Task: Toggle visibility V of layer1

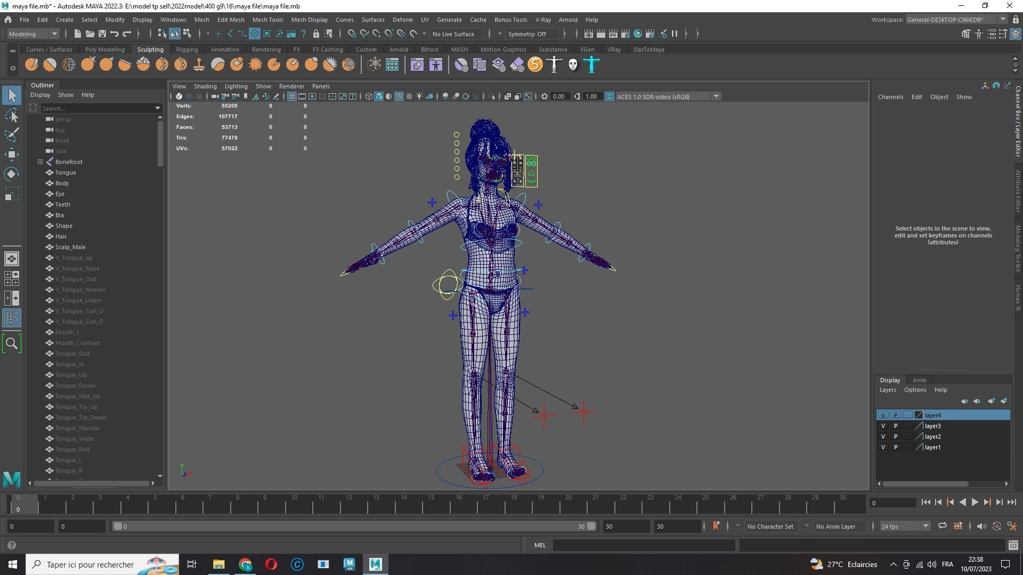Action: (883, 447)
